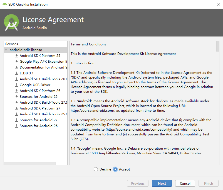Click the source.android.com/compatibility URL text
Image resolution: width=223 pixels, height=190 pixels.
point(139,130)
